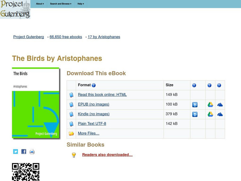
Task: Open the About dropdown menu
Action: 40,4
